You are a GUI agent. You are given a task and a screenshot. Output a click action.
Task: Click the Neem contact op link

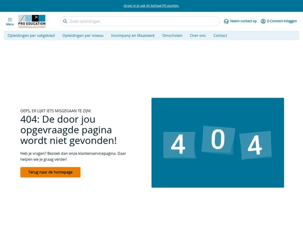[244, 21]
